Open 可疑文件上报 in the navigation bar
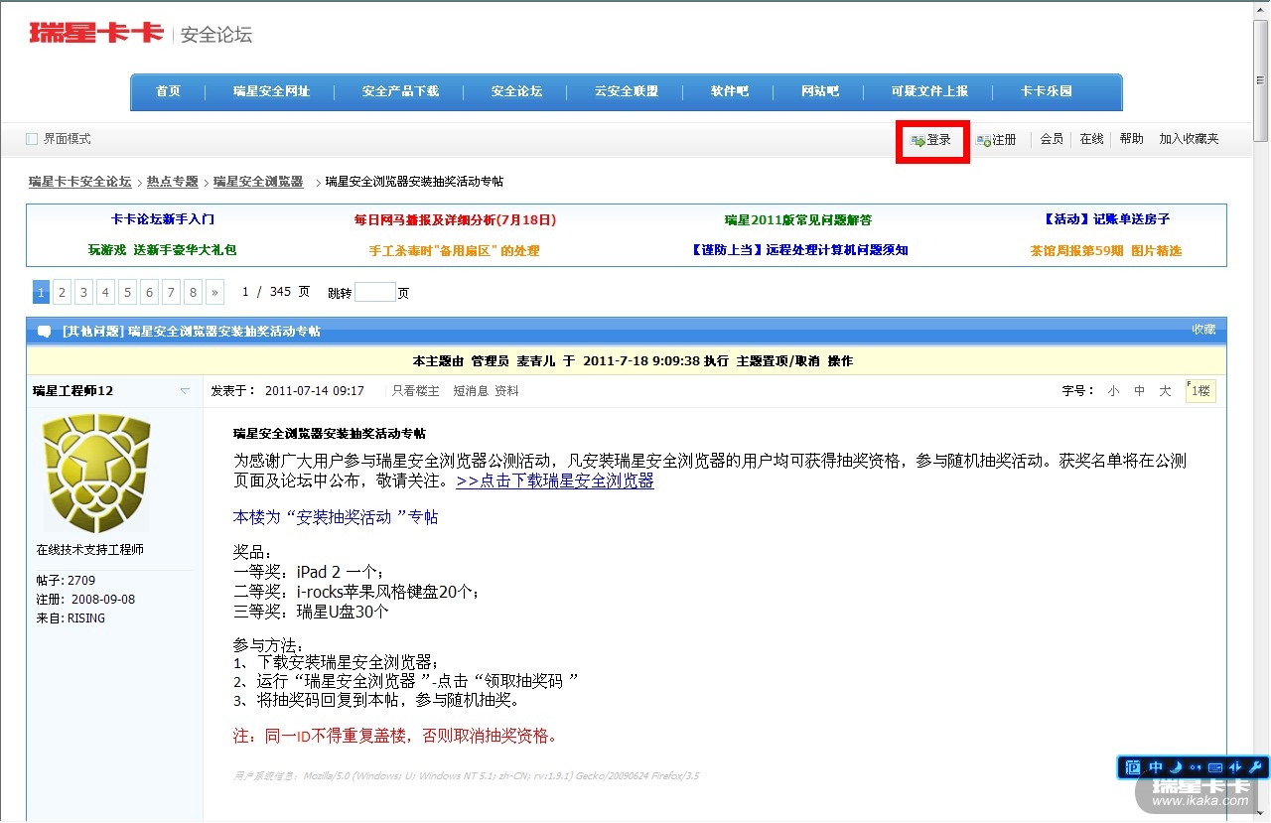The image size is (1271, 823). (x=929, y=91)
